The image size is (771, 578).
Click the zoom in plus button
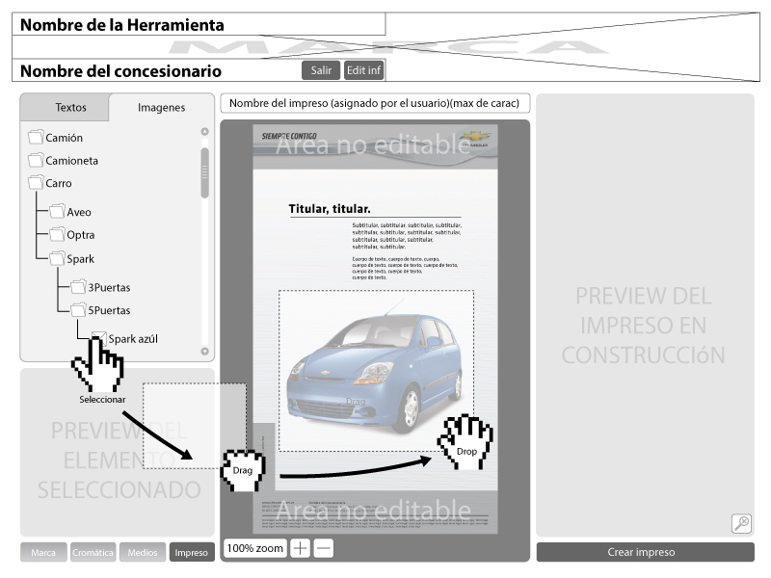coord(300,548)
